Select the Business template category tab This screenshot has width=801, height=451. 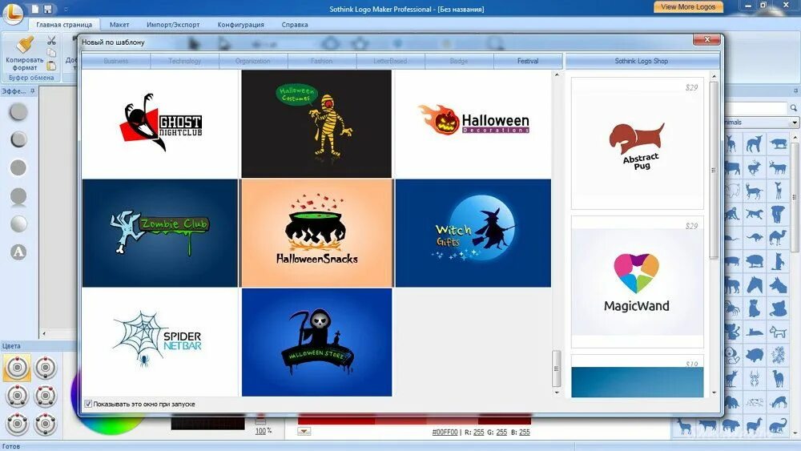tap(116, 61)
